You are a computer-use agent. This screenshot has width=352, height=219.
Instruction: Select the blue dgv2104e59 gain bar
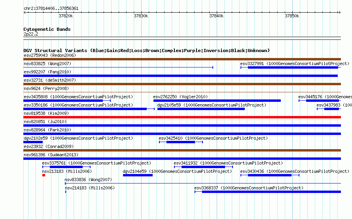pyautogui.click(x=138, y=175)
